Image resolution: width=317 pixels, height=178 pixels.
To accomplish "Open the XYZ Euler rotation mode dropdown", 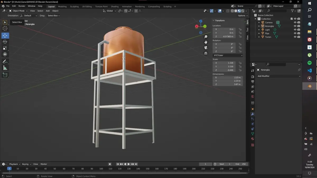I will click(228, 55).
